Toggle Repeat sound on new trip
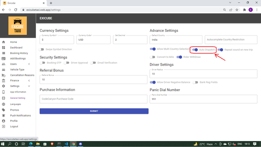Screen dimensions: 261x147 click(x=220, y=50)
